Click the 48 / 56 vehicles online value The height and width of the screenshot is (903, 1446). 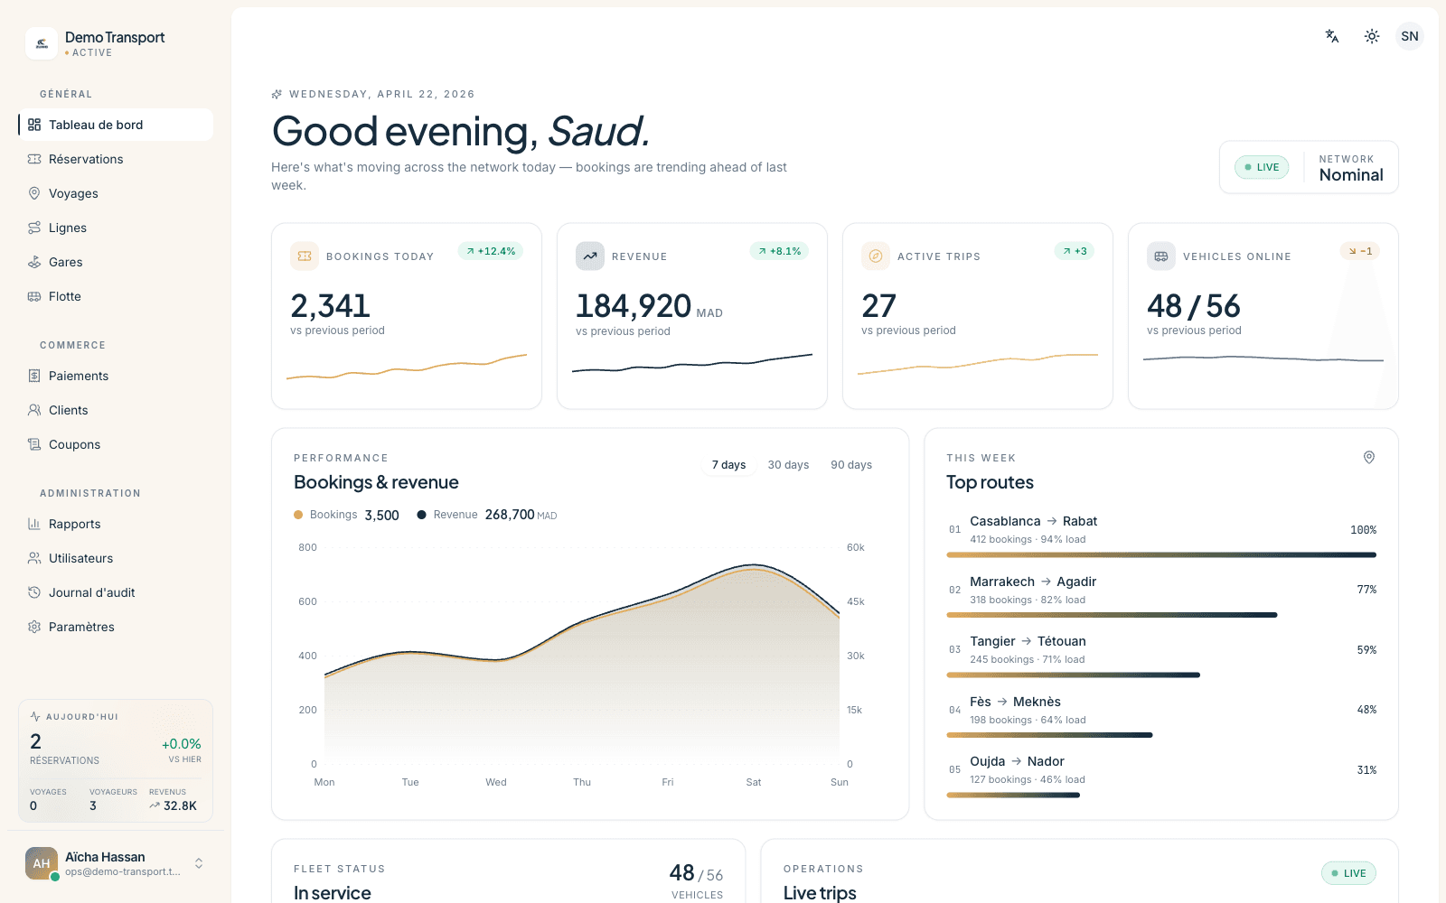[1193, 306]
